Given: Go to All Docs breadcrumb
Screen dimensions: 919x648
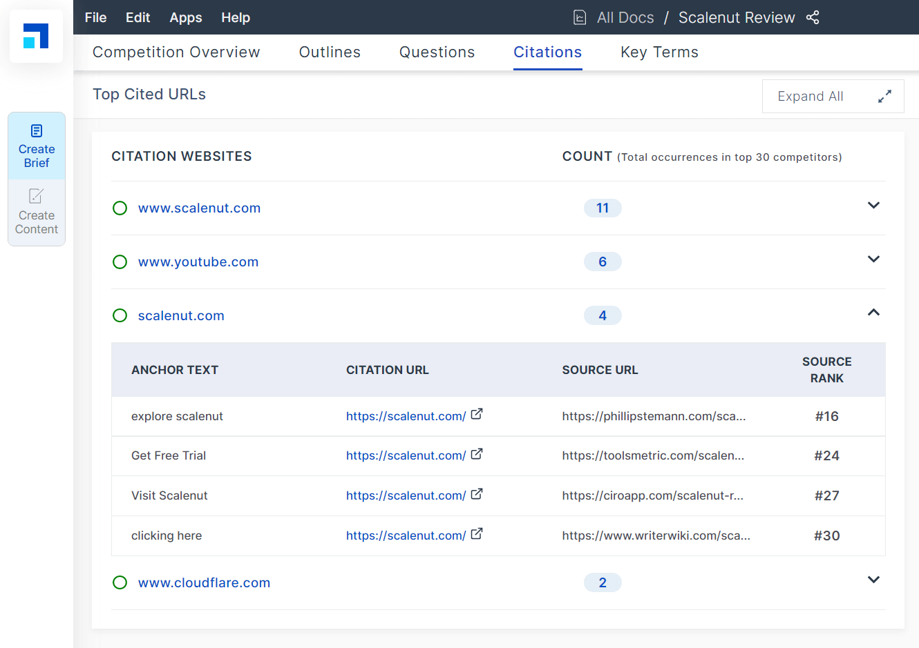Looking at the screenshot, I should click(625, 17).
